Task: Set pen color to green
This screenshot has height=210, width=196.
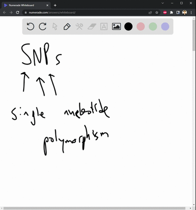Action: tap(153, 26)
